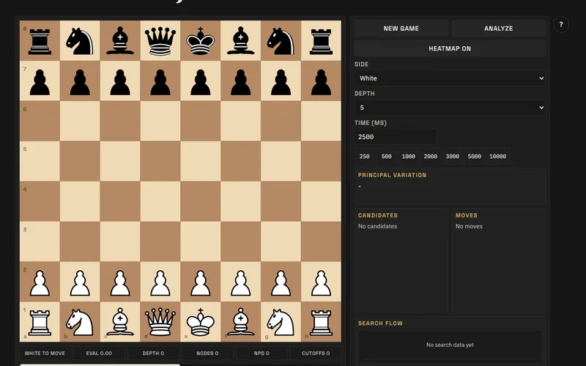Screen dimensions: 586x366
Task: Choose the 5000 ms time preset
Action: click(474, 157)
